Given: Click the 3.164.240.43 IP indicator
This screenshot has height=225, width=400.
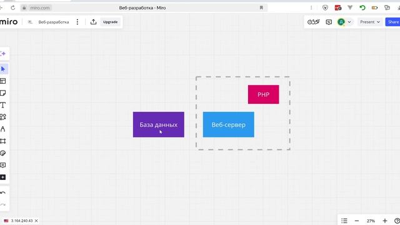Looking at the screenshot, I should click(x=22, y=221).
